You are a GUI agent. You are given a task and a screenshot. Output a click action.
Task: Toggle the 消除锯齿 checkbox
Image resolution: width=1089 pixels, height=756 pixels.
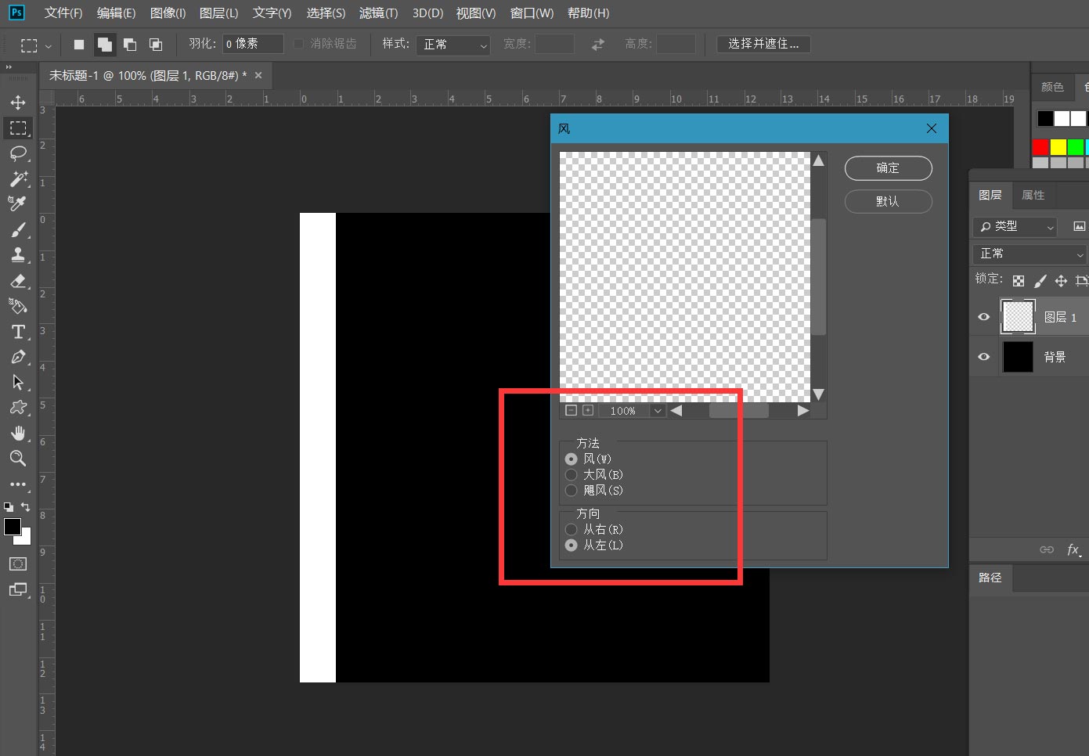coord(298,44)
